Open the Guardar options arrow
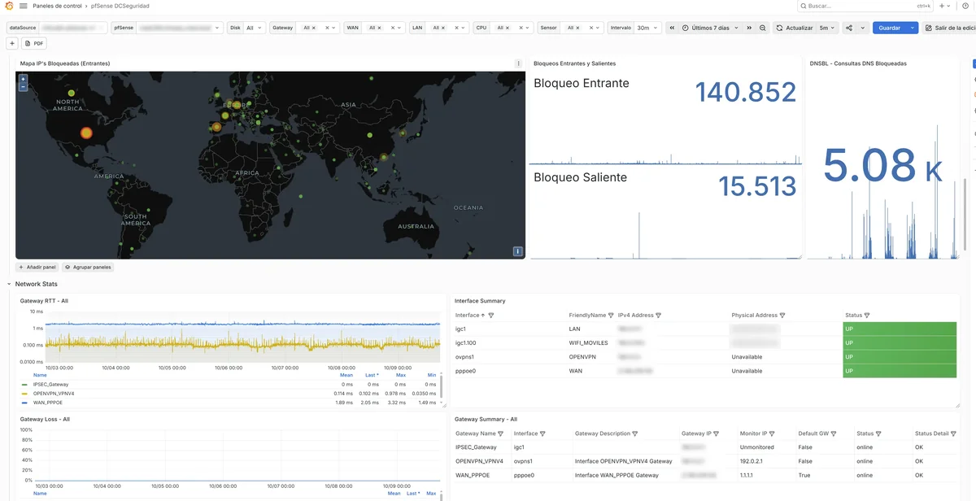976x501 pixels. click(913, 28)
